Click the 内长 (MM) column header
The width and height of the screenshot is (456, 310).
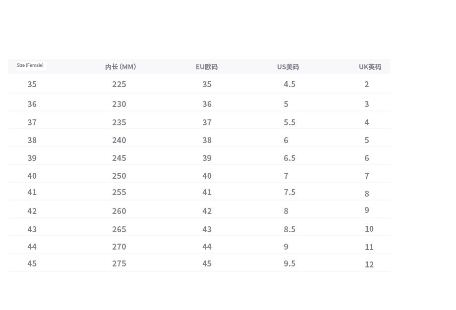click(x=120, y=67)
